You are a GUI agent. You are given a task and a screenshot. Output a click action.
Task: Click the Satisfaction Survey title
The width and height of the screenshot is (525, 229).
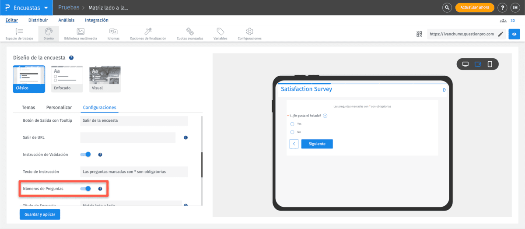(x=306, y=89)
